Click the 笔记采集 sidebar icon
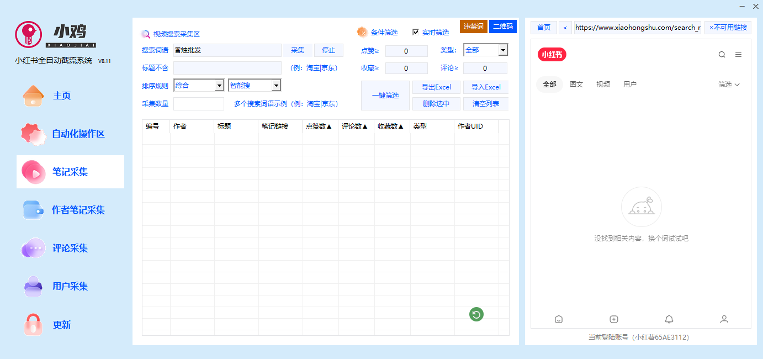 tap(33, 172)
